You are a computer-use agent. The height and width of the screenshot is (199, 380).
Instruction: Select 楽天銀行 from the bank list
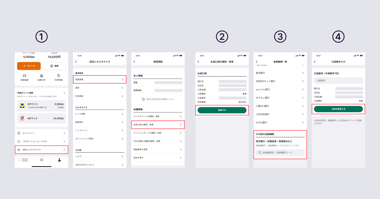pos(280,73)
